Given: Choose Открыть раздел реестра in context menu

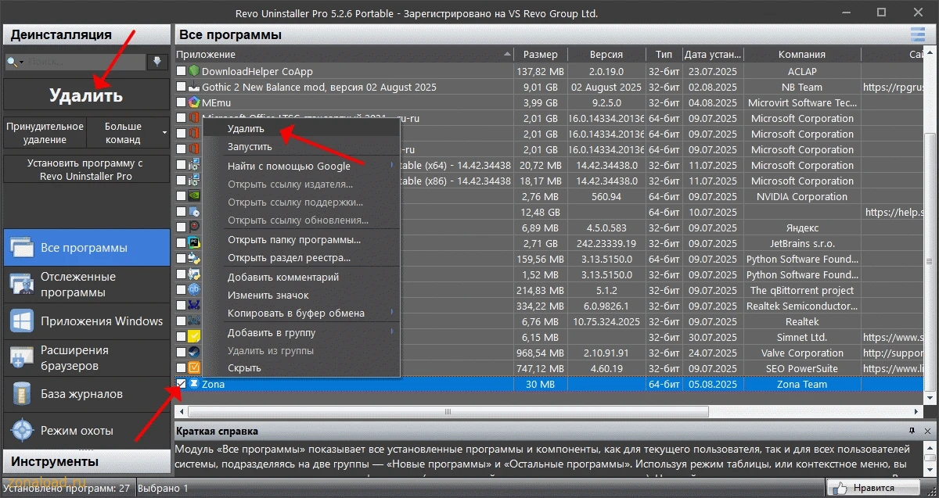Looking at the screenshot, I should click(x=300, y=257).
